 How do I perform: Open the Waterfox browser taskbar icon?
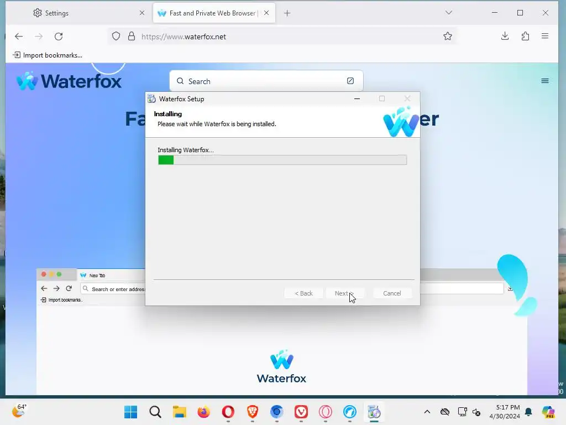click(x=349, y=412)
